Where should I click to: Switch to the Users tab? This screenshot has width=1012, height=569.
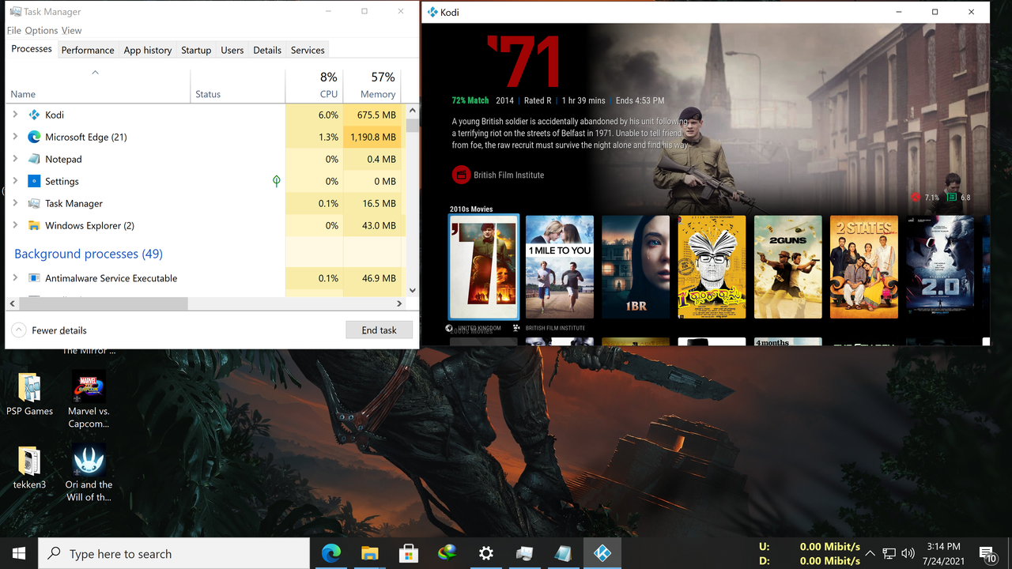coord(232,50)
